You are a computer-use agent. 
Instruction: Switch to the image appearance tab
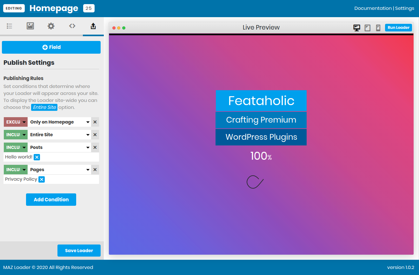30,26
